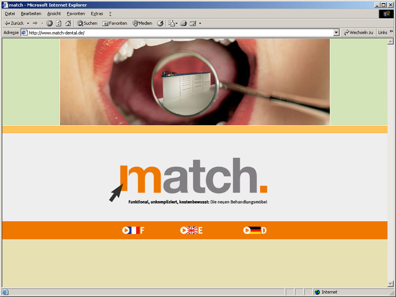Go to the Home page icon
The image size is (396, 297).
68,23
